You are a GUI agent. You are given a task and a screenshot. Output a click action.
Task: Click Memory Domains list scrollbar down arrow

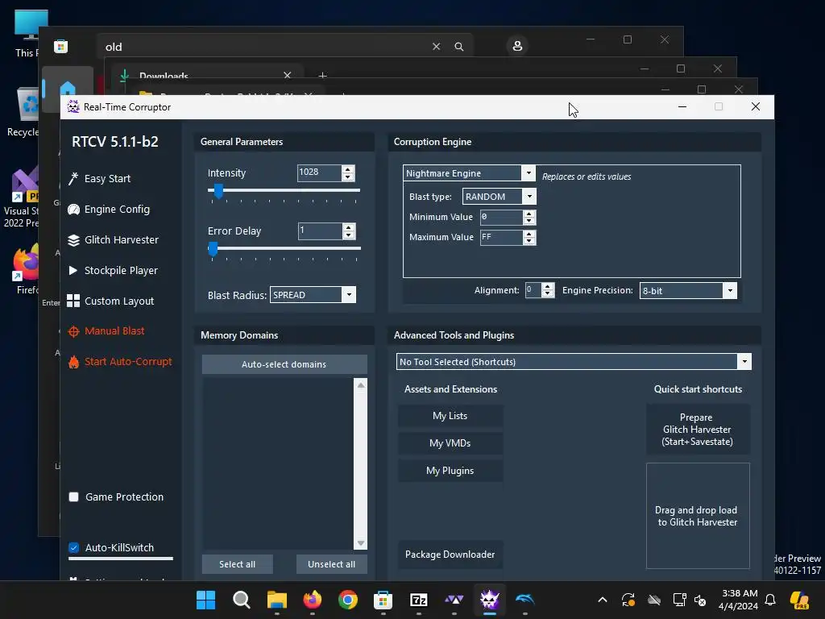tap(361, 543)
